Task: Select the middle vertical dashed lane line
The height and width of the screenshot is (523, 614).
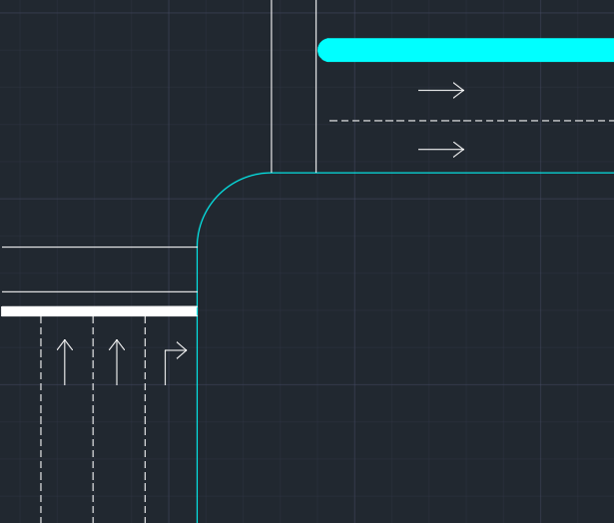Action: click(x=93, y=419)
